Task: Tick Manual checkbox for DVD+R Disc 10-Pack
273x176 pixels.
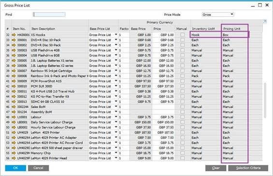Action: pos(182,40)
